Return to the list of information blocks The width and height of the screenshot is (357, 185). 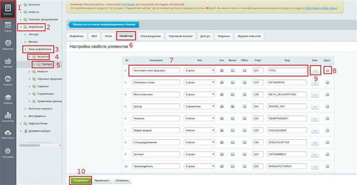[104, 25]
